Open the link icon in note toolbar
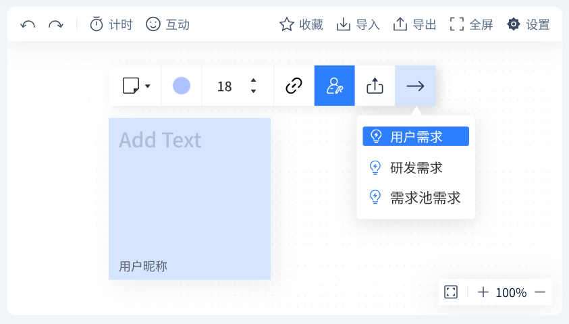The image size is (569, 324). point(294,86)
